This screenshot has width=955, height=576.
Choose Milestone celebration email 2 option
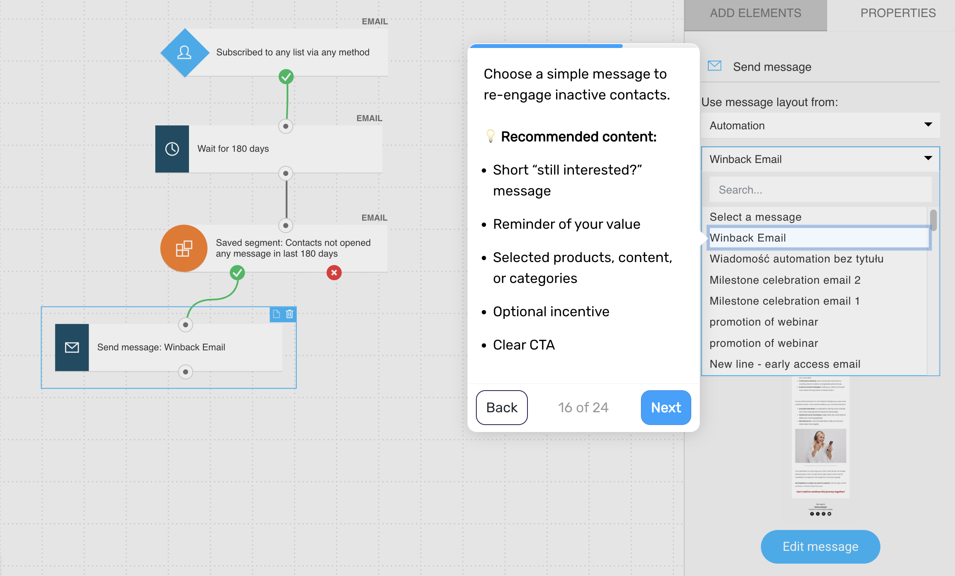(785, 280)
